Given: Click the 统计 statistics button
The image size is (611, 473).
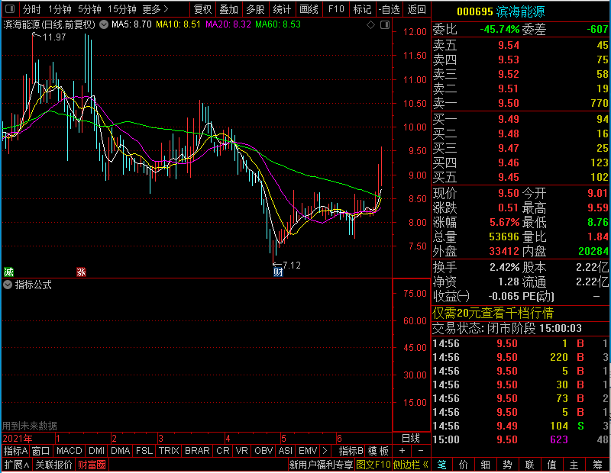Looking at the screenshot, I should point(282,9).
